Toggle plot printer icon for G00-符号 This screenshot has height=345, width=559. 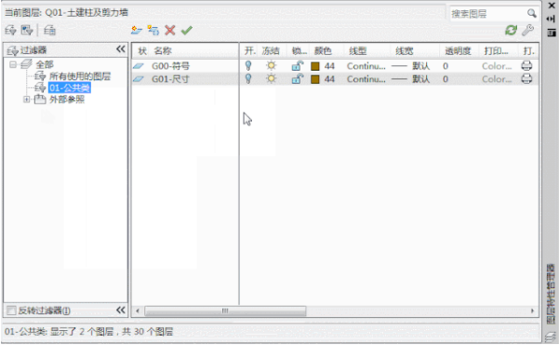(526, 66)
